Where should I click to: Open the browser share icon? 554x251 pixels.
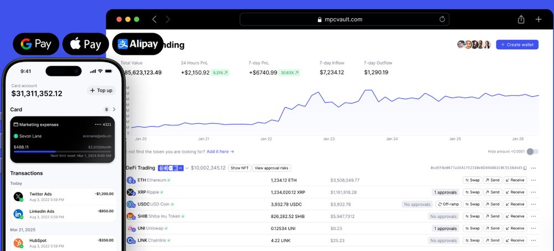(521, 19)
